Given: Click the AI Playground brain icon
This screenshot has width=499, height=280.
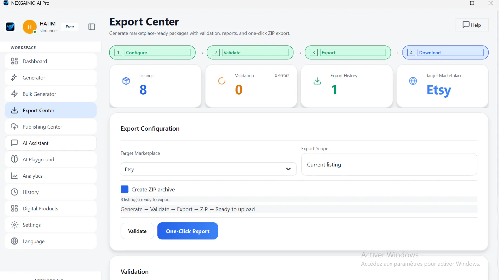Looking at the screenshot, I should 14,159.
